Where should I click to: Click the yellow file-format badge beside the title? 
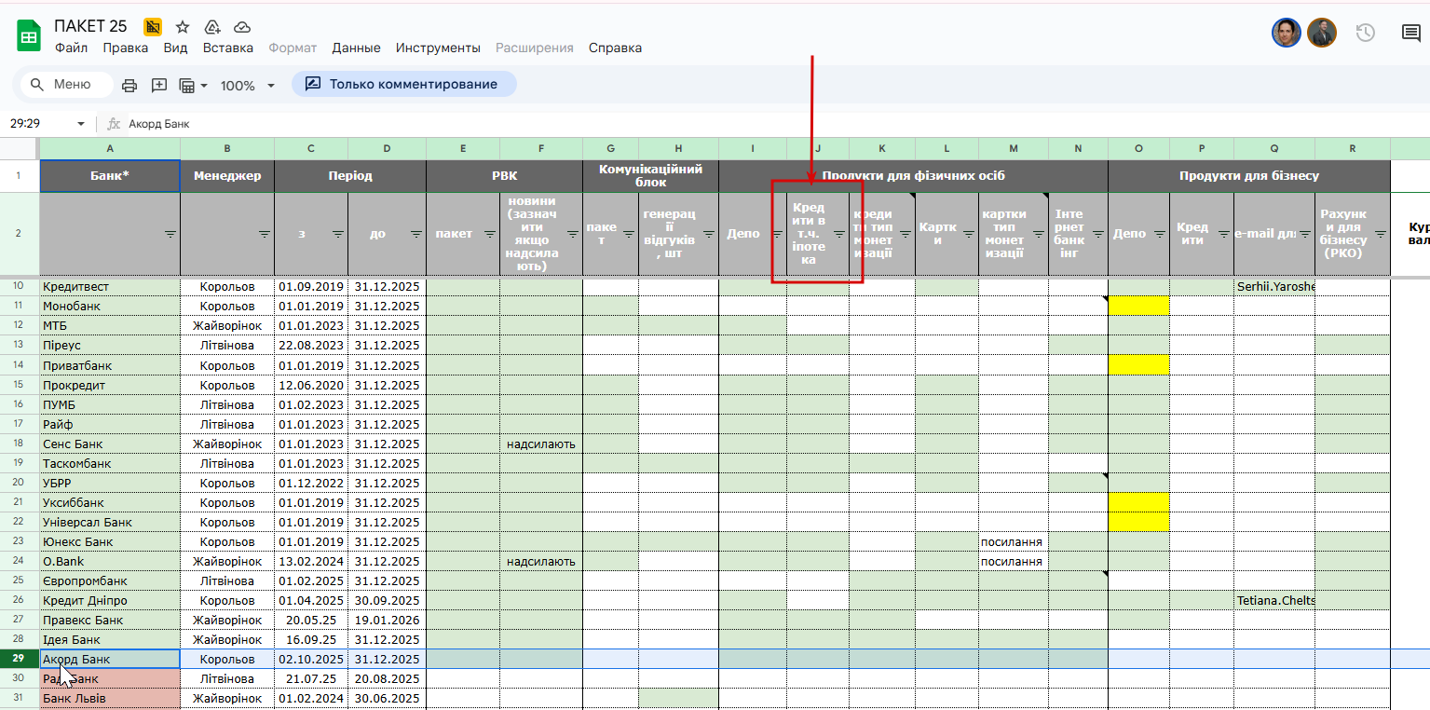(153, 27)
